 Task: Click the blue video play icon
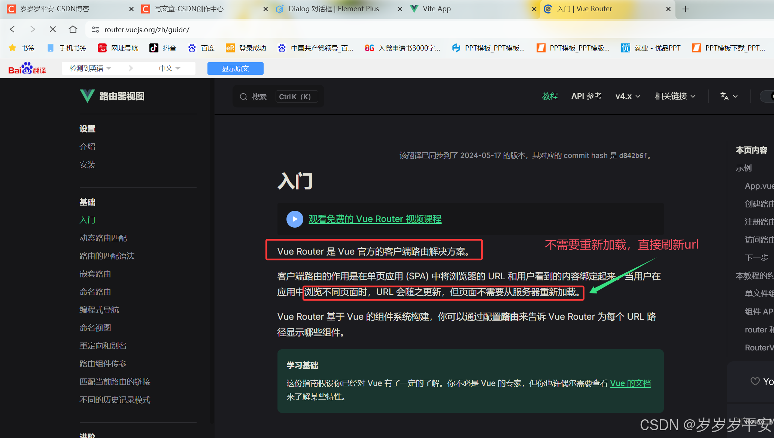point(295,219)
